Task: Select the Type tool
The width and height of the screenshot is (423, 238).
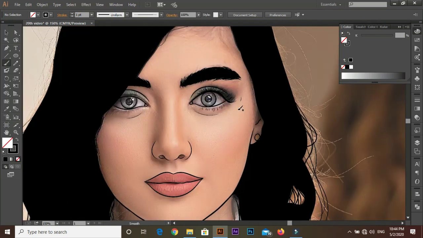Action: pyautogui.click(x=16, y=48)
